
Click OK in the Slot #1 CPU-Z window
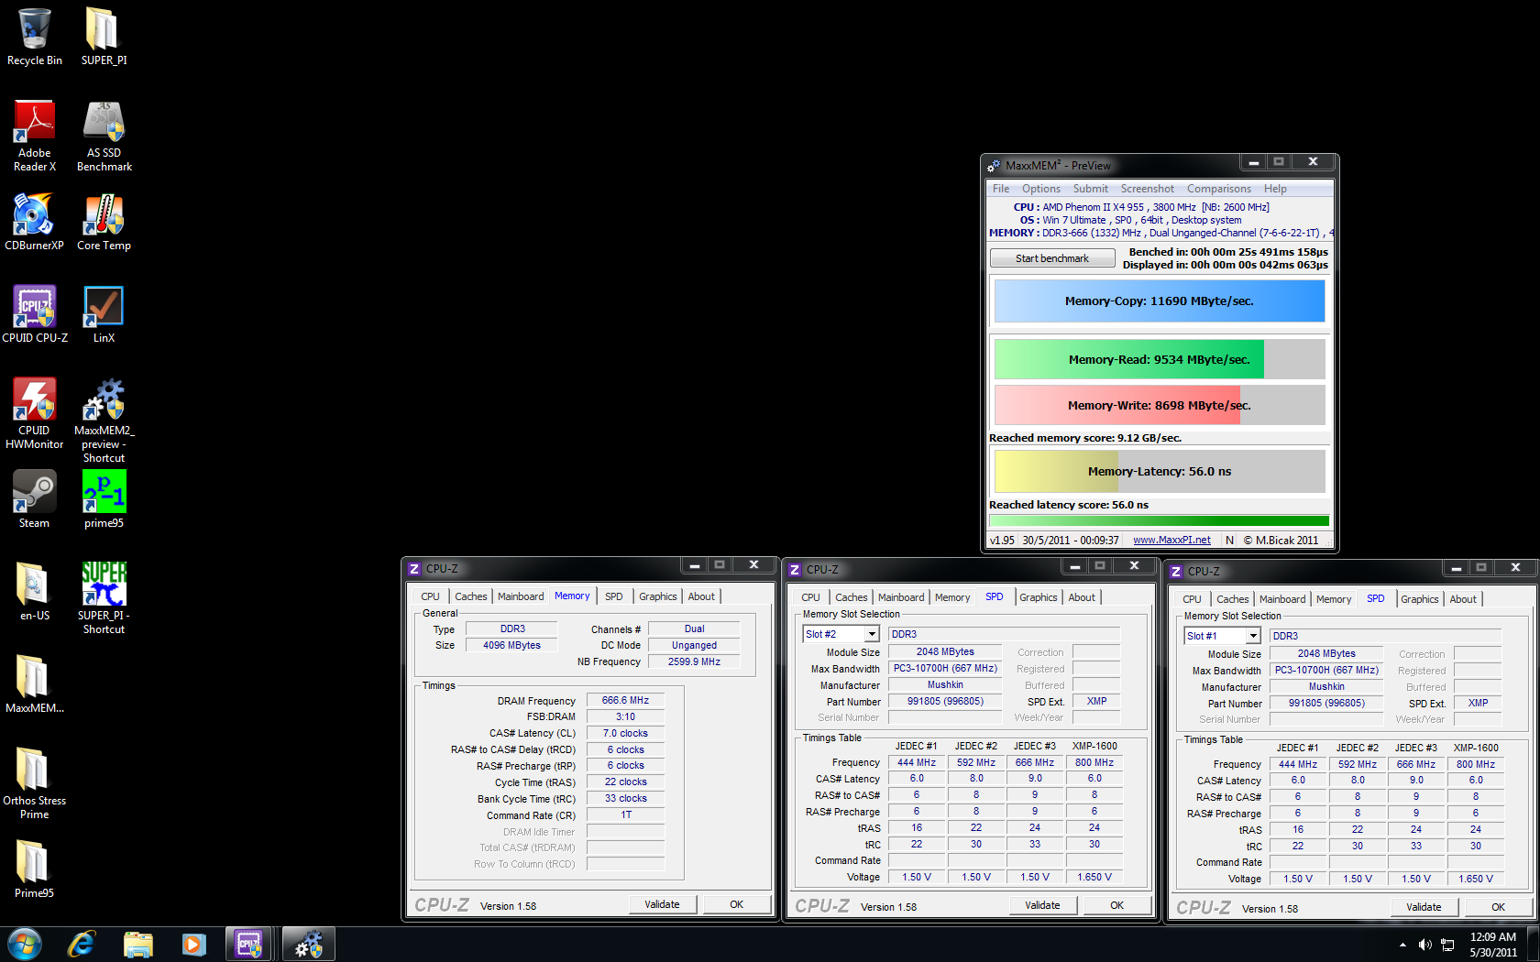pyautogui.click(x=1498, y=907)
